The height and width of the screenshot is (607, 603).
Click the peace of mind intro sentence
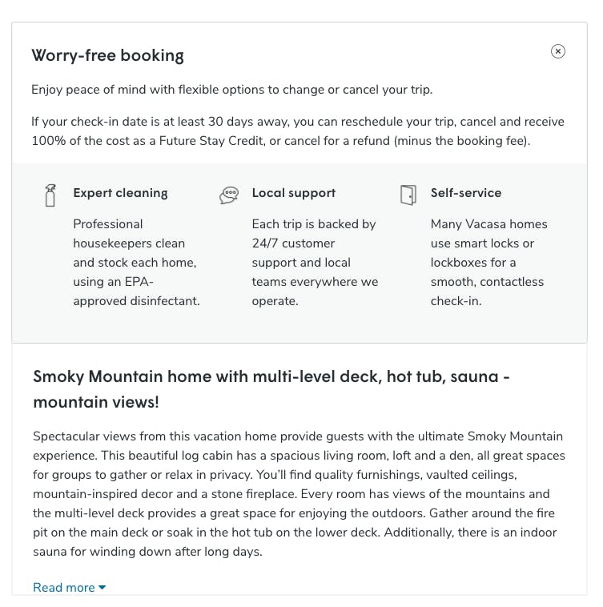tap(232, 90)
